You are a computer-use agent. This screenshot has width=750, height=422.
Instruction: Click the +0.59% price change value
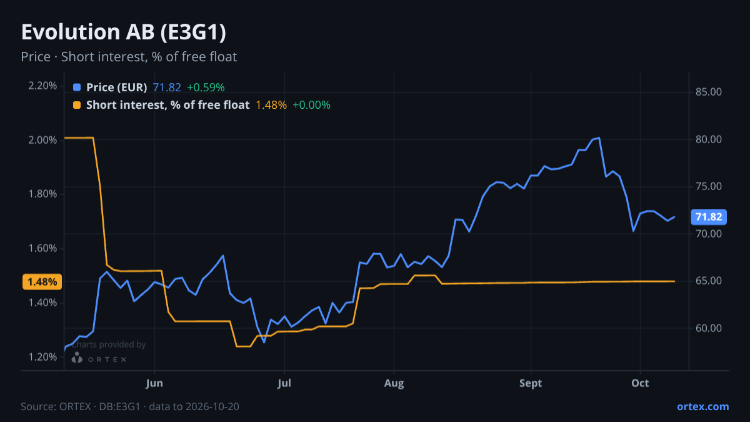click(206, 88)
